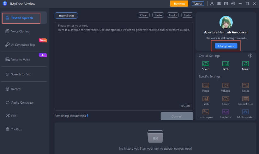Screen dimensions: 259x154
Task: Clear the text with Clear button
Action: [x=143, y=15]
